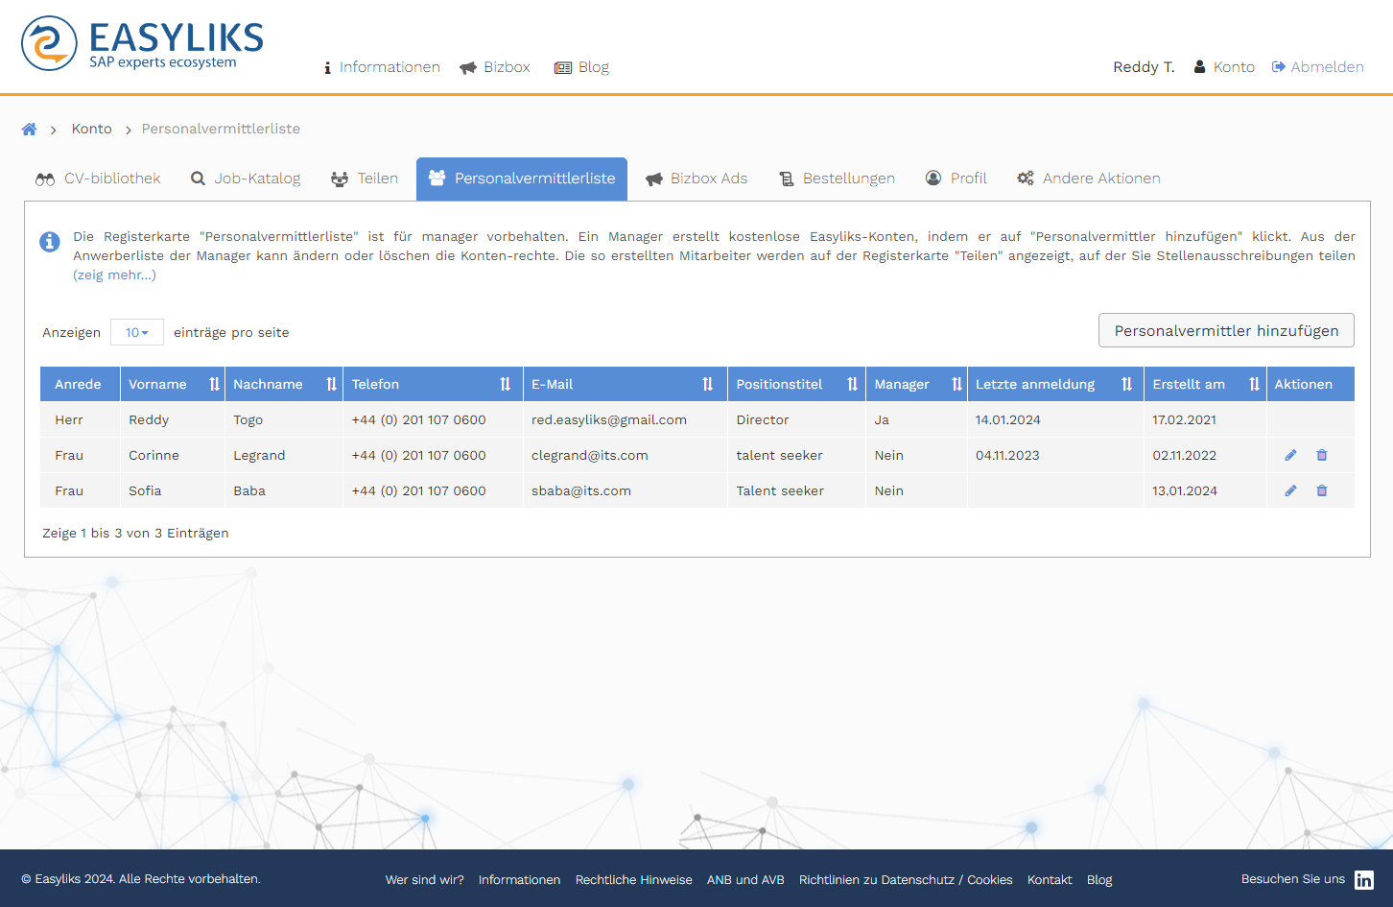Click Personalvermittler hinzufügen button

tap(1225, 330)
